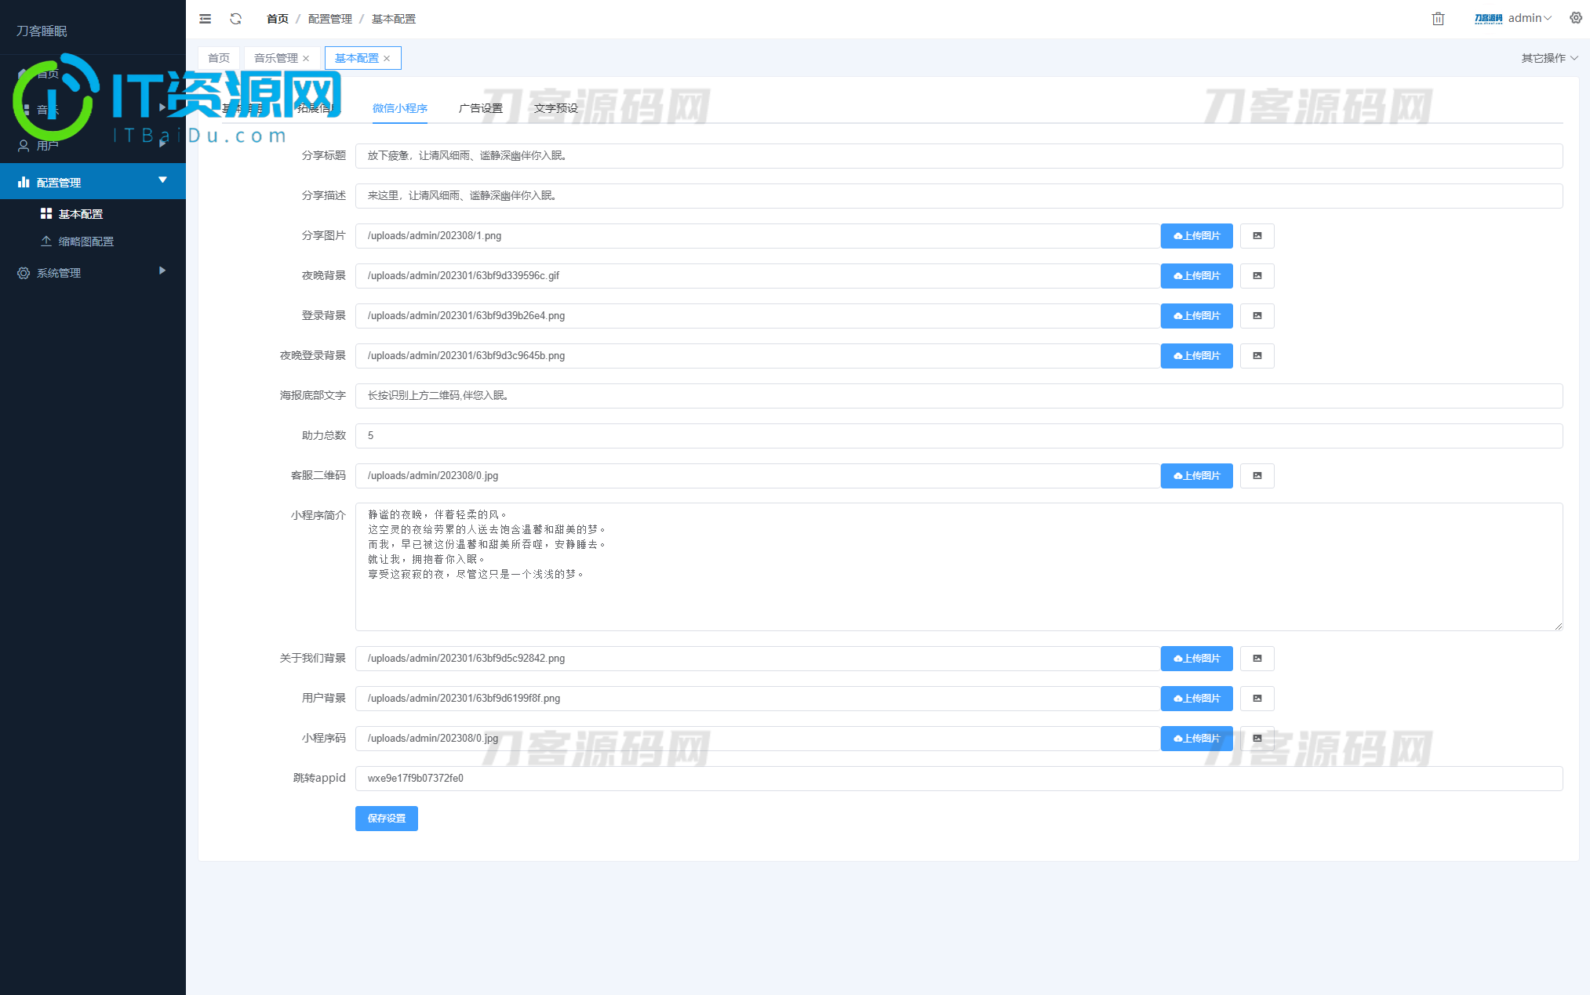Click the 小程序简介 textarea resize handle
1590x995 pixels.
coord(1558,626)
